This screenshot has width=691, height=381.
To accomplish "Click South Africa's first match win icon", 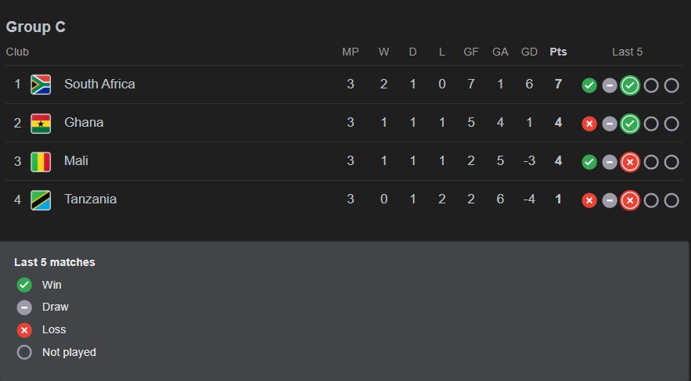I will pyautogui.click(x=589, y=85).
